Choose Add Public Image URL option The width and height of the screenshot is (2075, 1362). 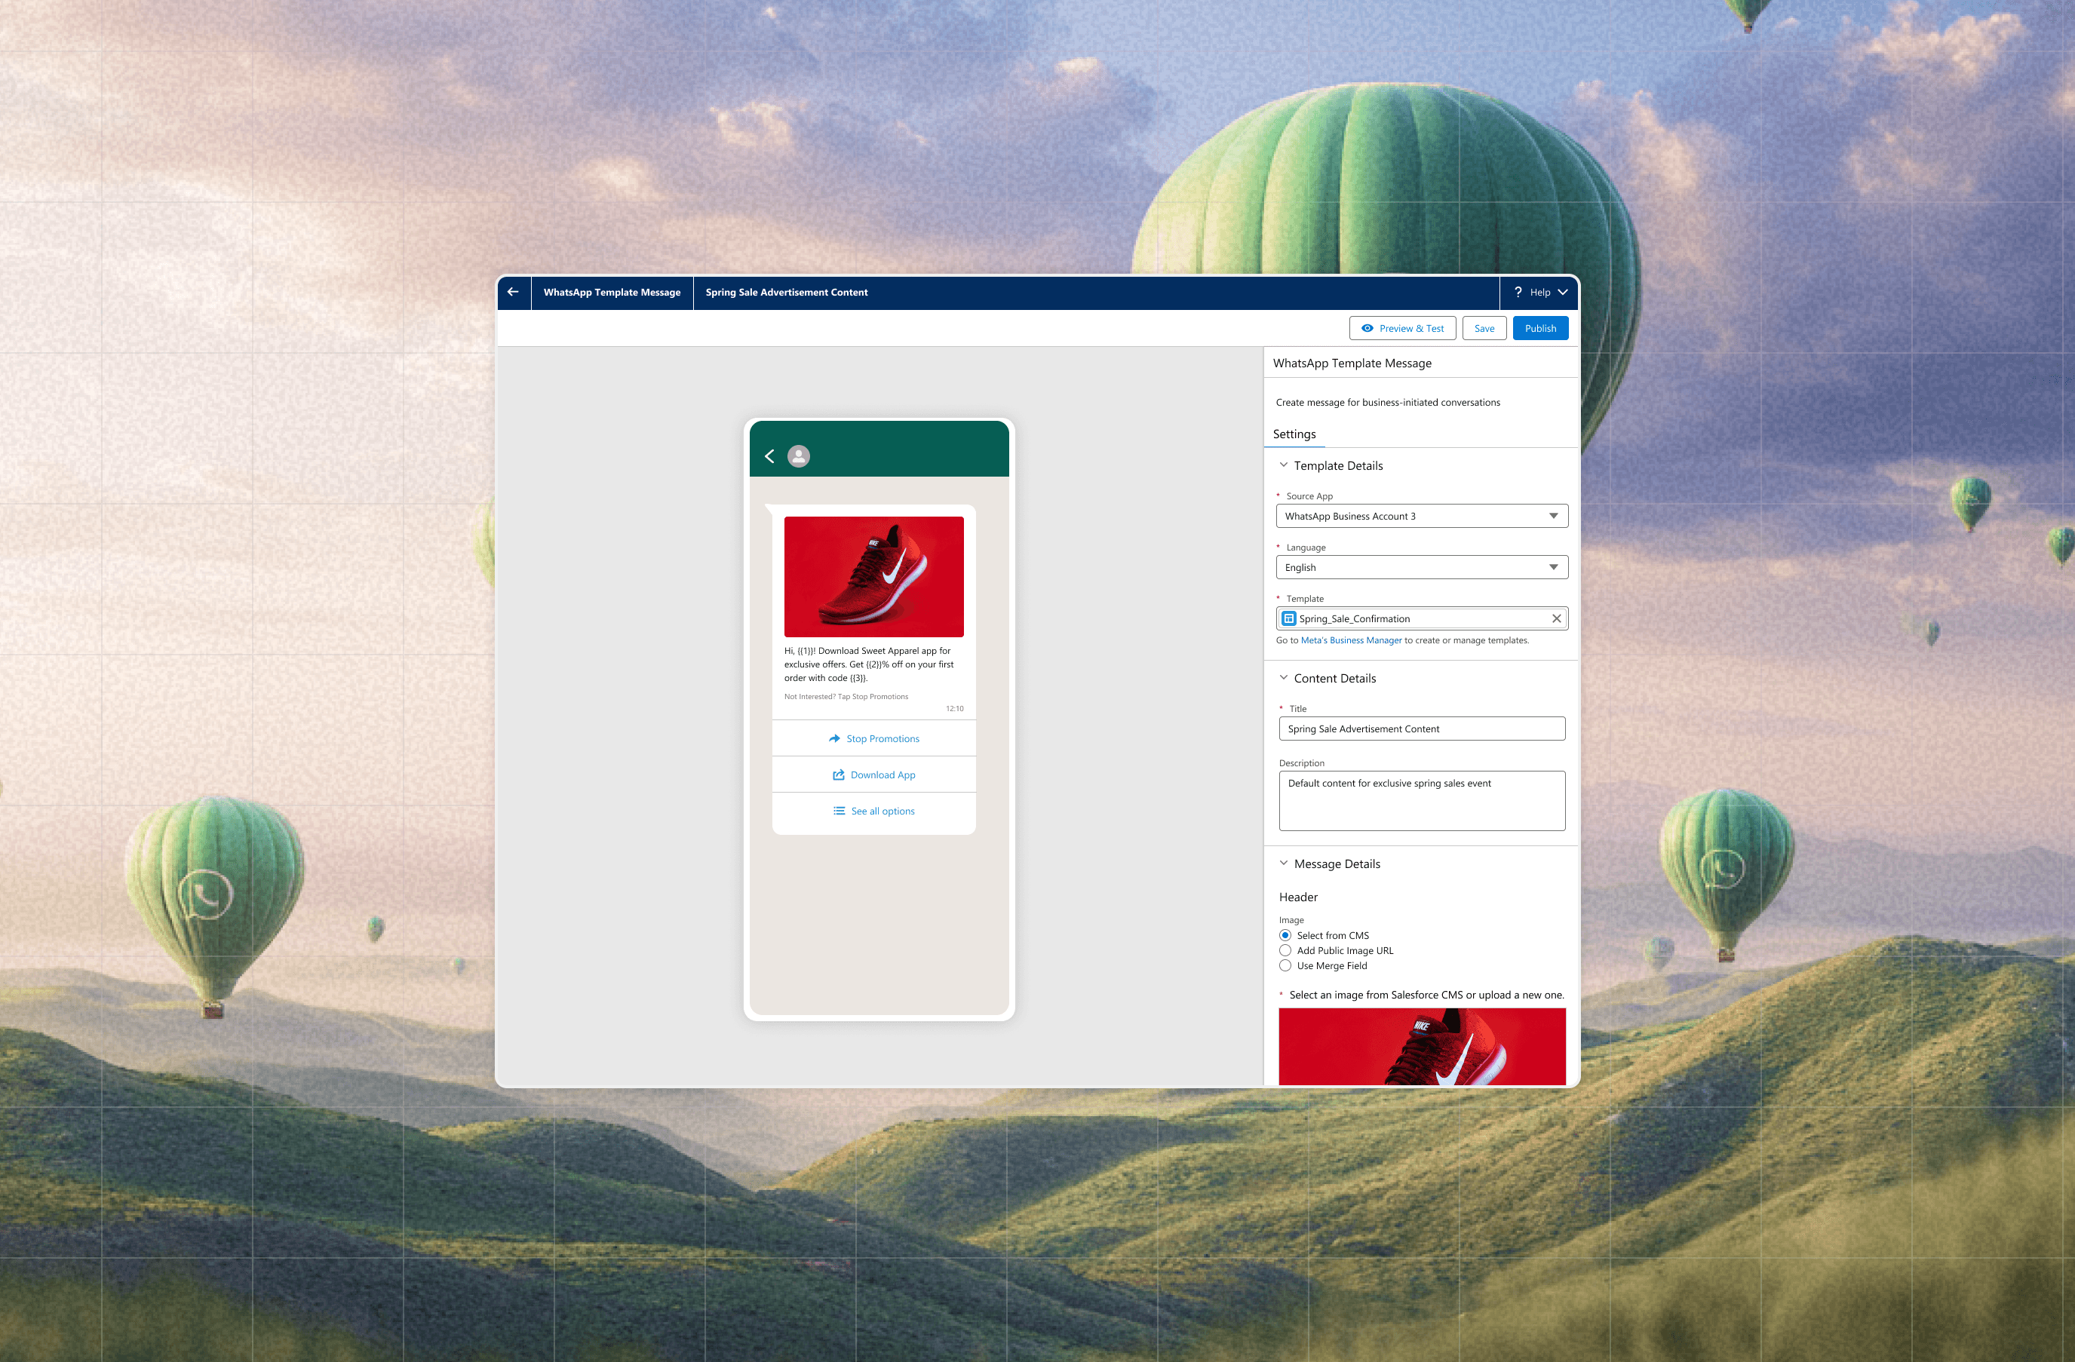coord(1285,950)
